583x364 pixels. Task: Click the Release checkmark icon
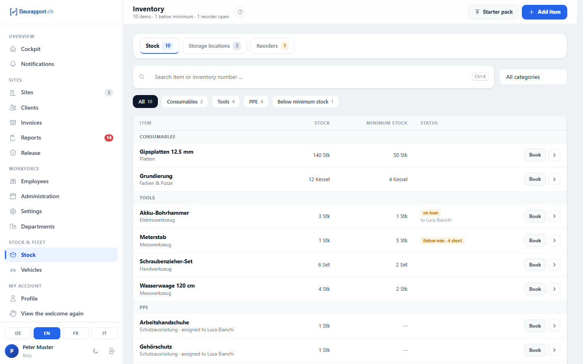coord(13,153)
